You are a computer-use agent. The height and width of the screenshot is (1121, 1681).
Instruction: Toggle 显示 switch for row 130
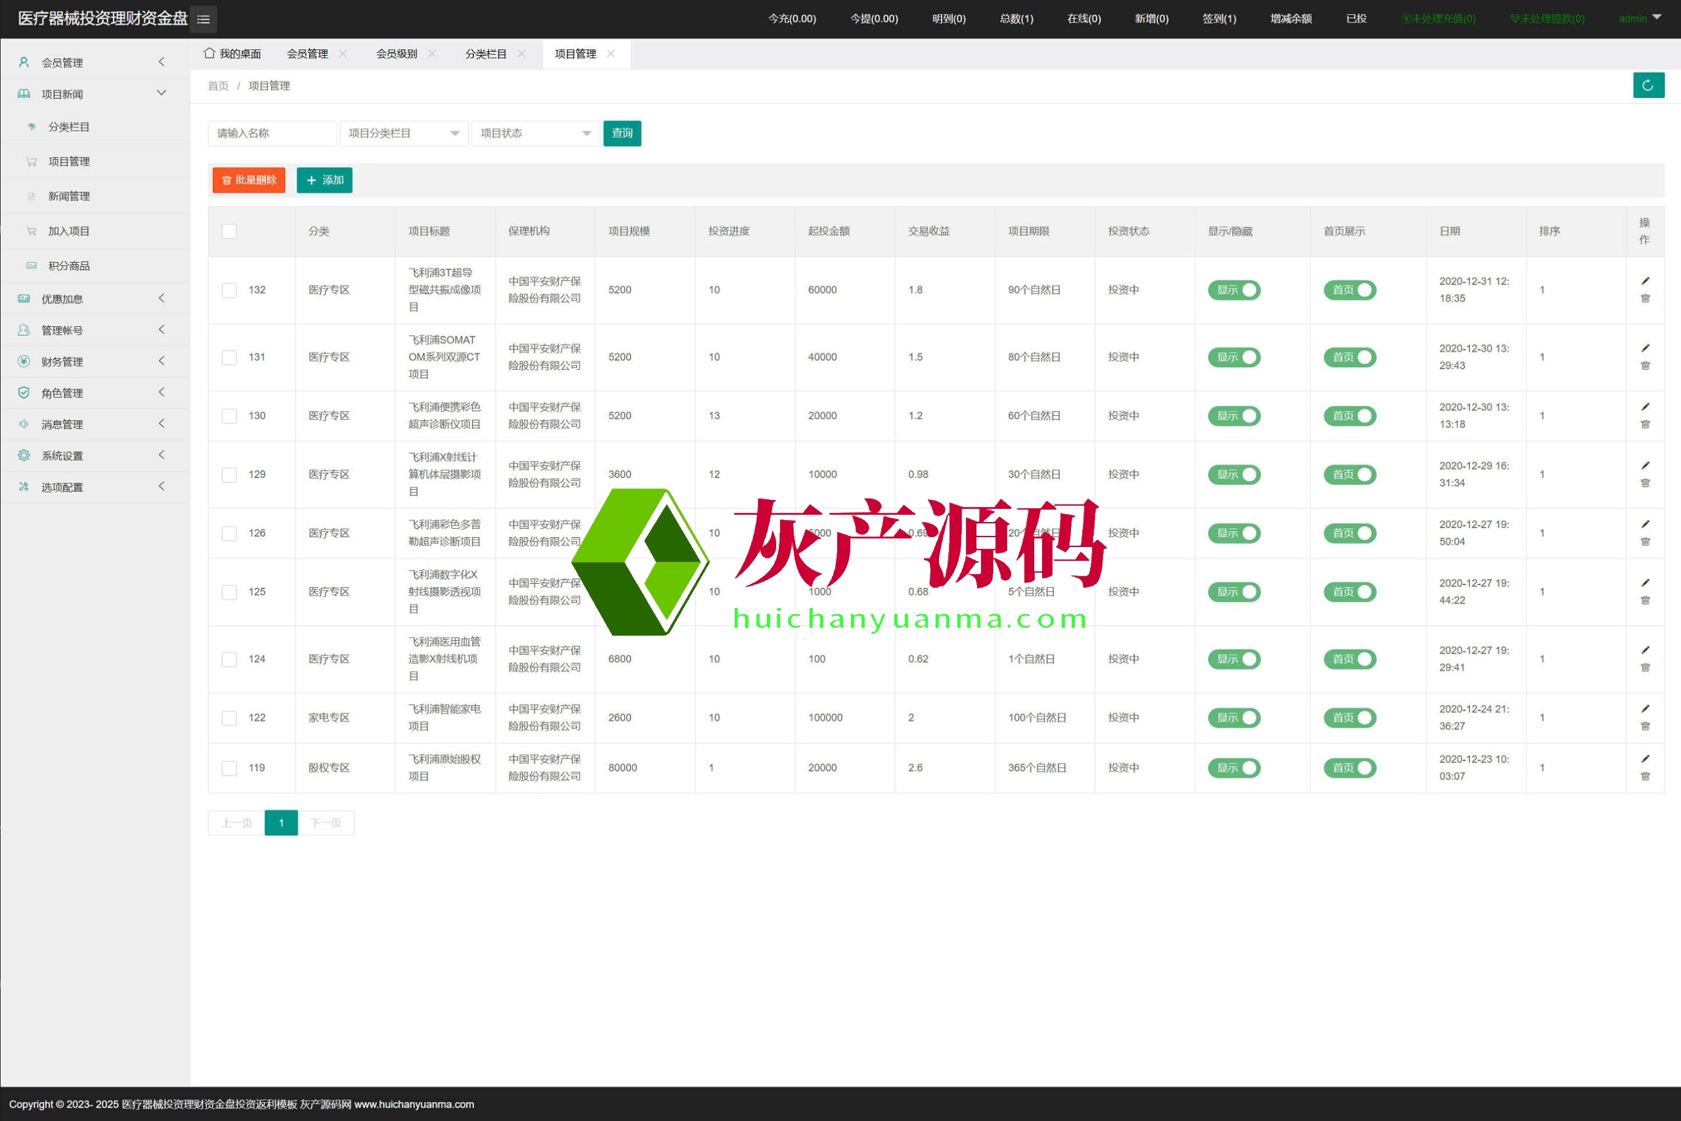1234,416
